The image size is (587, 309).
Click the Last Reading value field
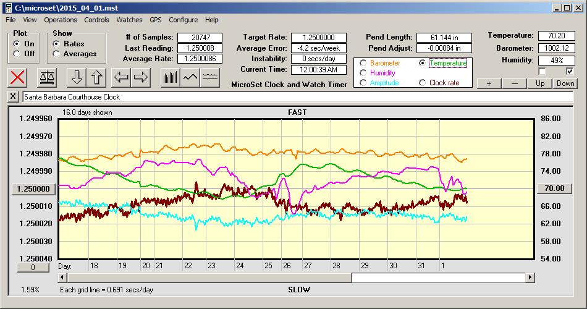click(x=200, y=48)
